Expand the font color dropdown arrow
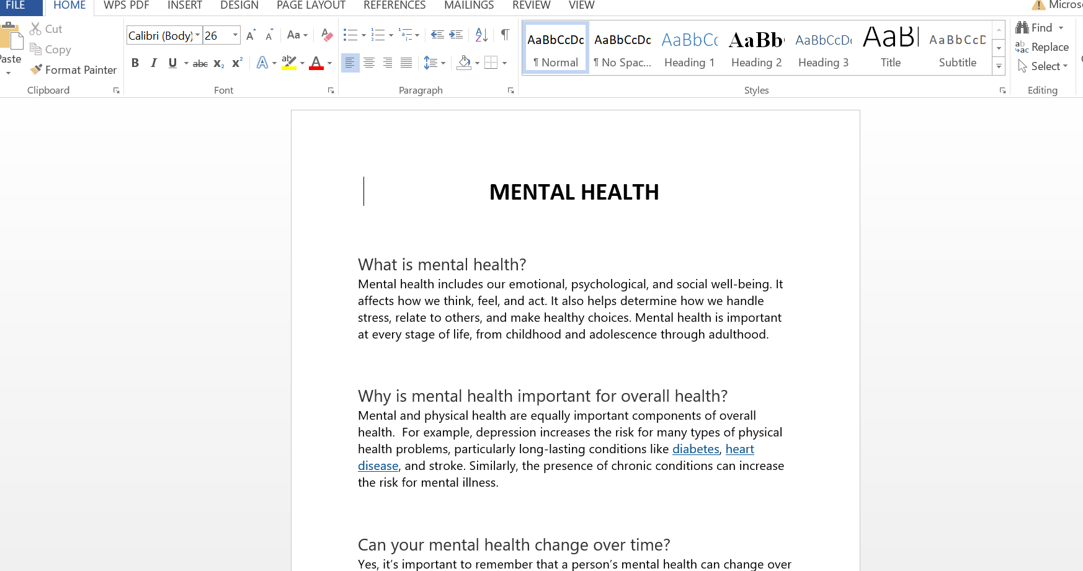1083x571 pixels. (x=329, y=63)
